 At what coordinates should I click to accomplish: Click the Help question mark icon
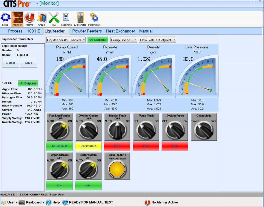(49, 202)
